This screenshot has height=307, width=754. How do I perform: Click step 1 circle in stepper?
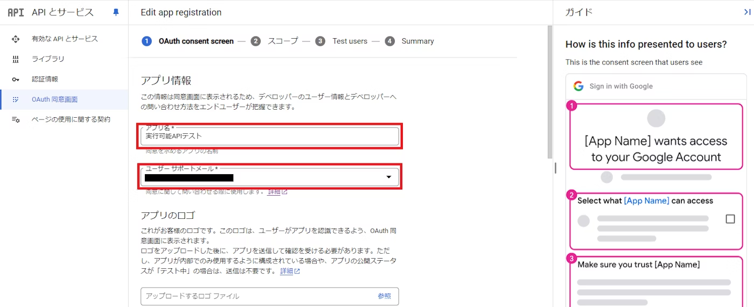(146, 41)
